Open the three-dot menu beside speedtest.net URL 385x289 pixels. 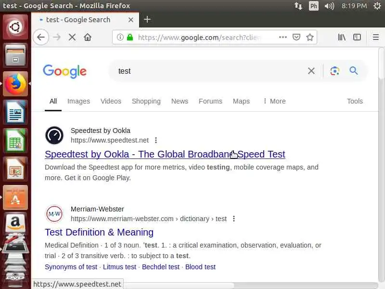point(156,140)
